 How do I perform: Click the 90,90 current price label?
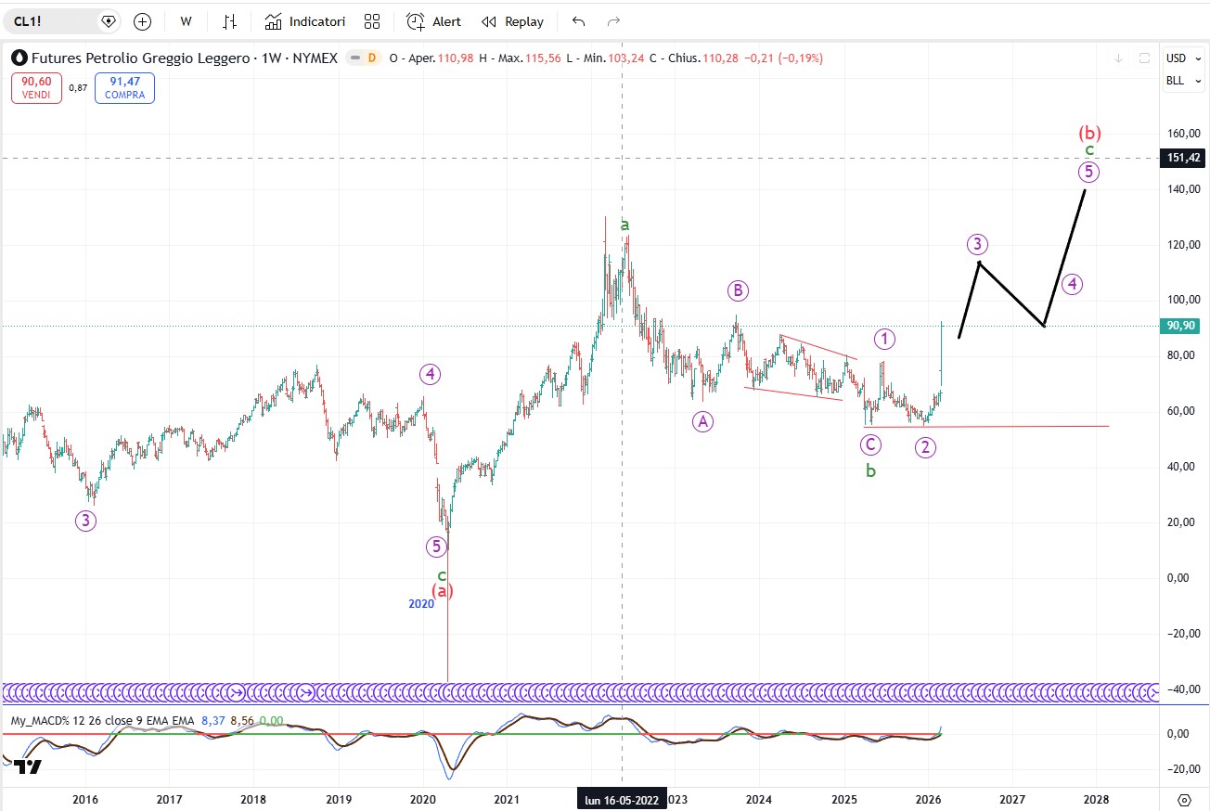(1180, 326)
